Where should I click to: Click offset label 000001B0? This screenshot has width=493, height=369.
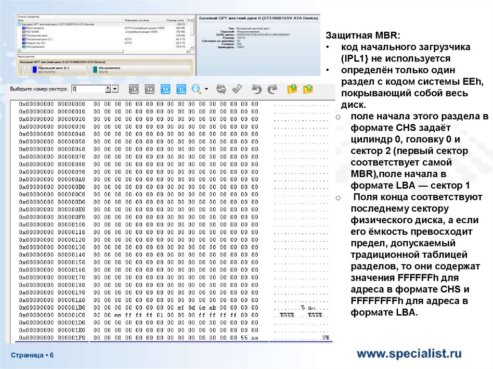pos(71,307)
